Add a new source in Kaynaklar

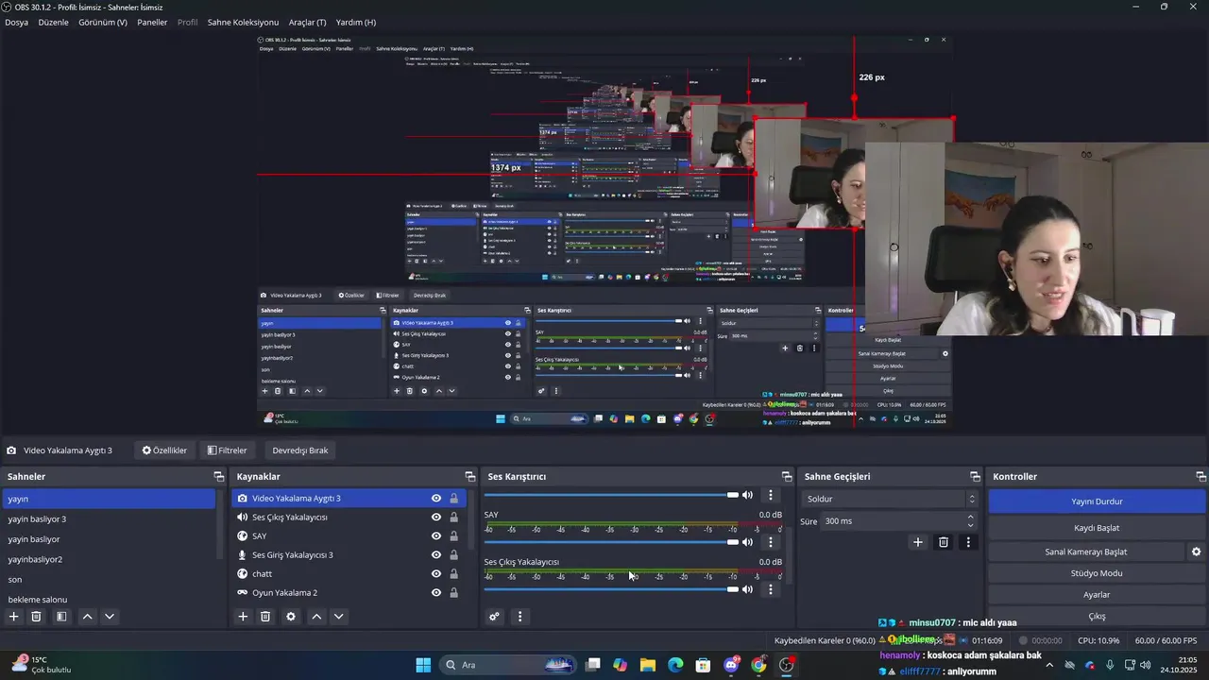pos(243,617)
